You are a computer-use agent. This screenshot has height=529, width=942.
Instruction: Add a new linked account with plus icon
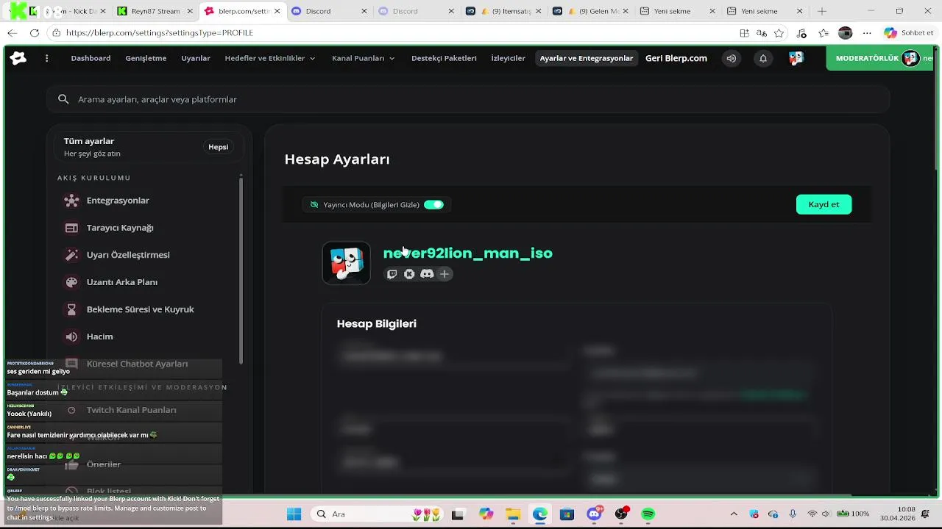click(445, 274)
